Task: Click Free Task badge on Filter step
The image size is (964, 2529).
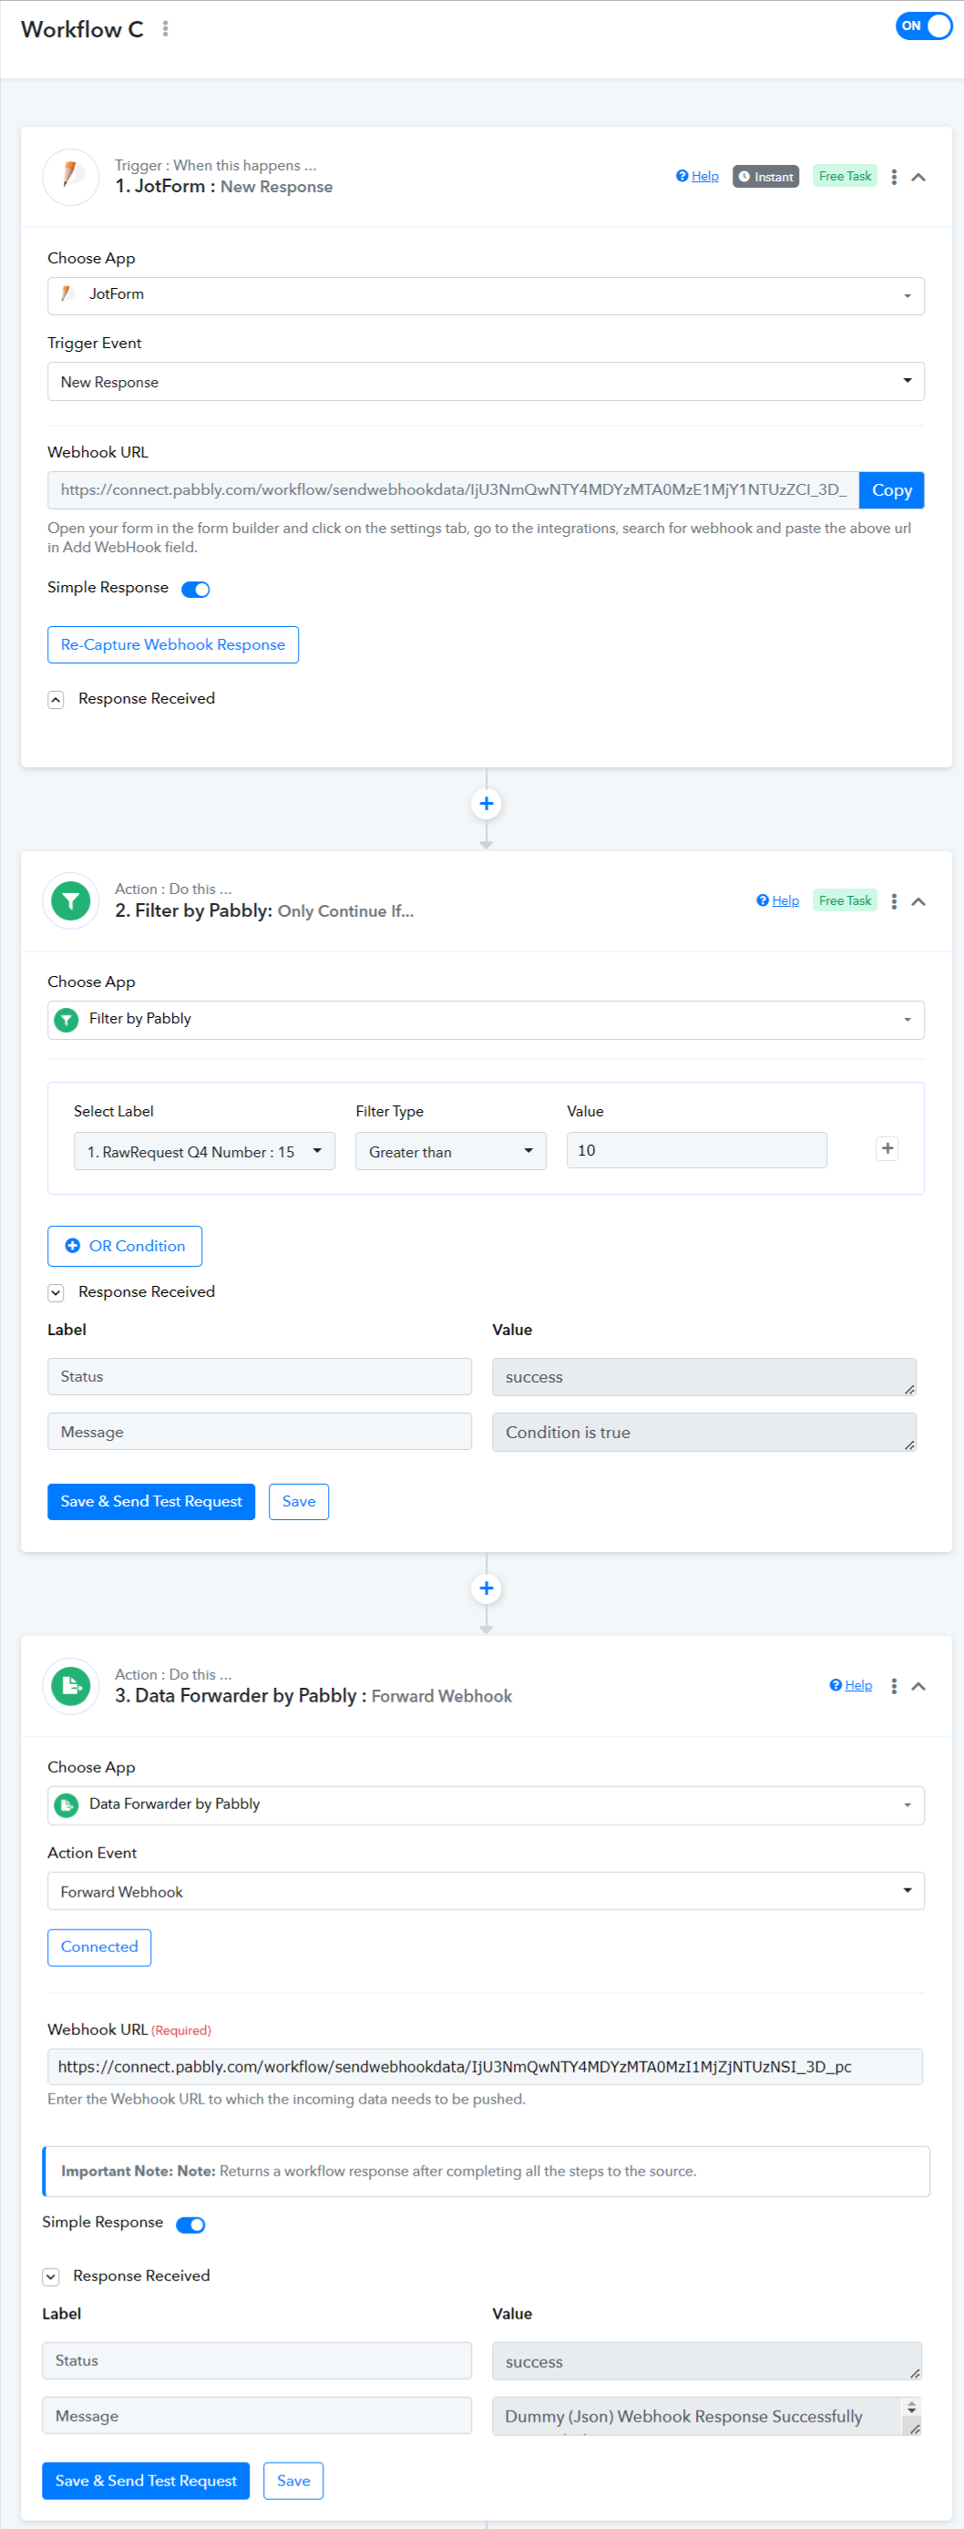Action: coord(845,900)
